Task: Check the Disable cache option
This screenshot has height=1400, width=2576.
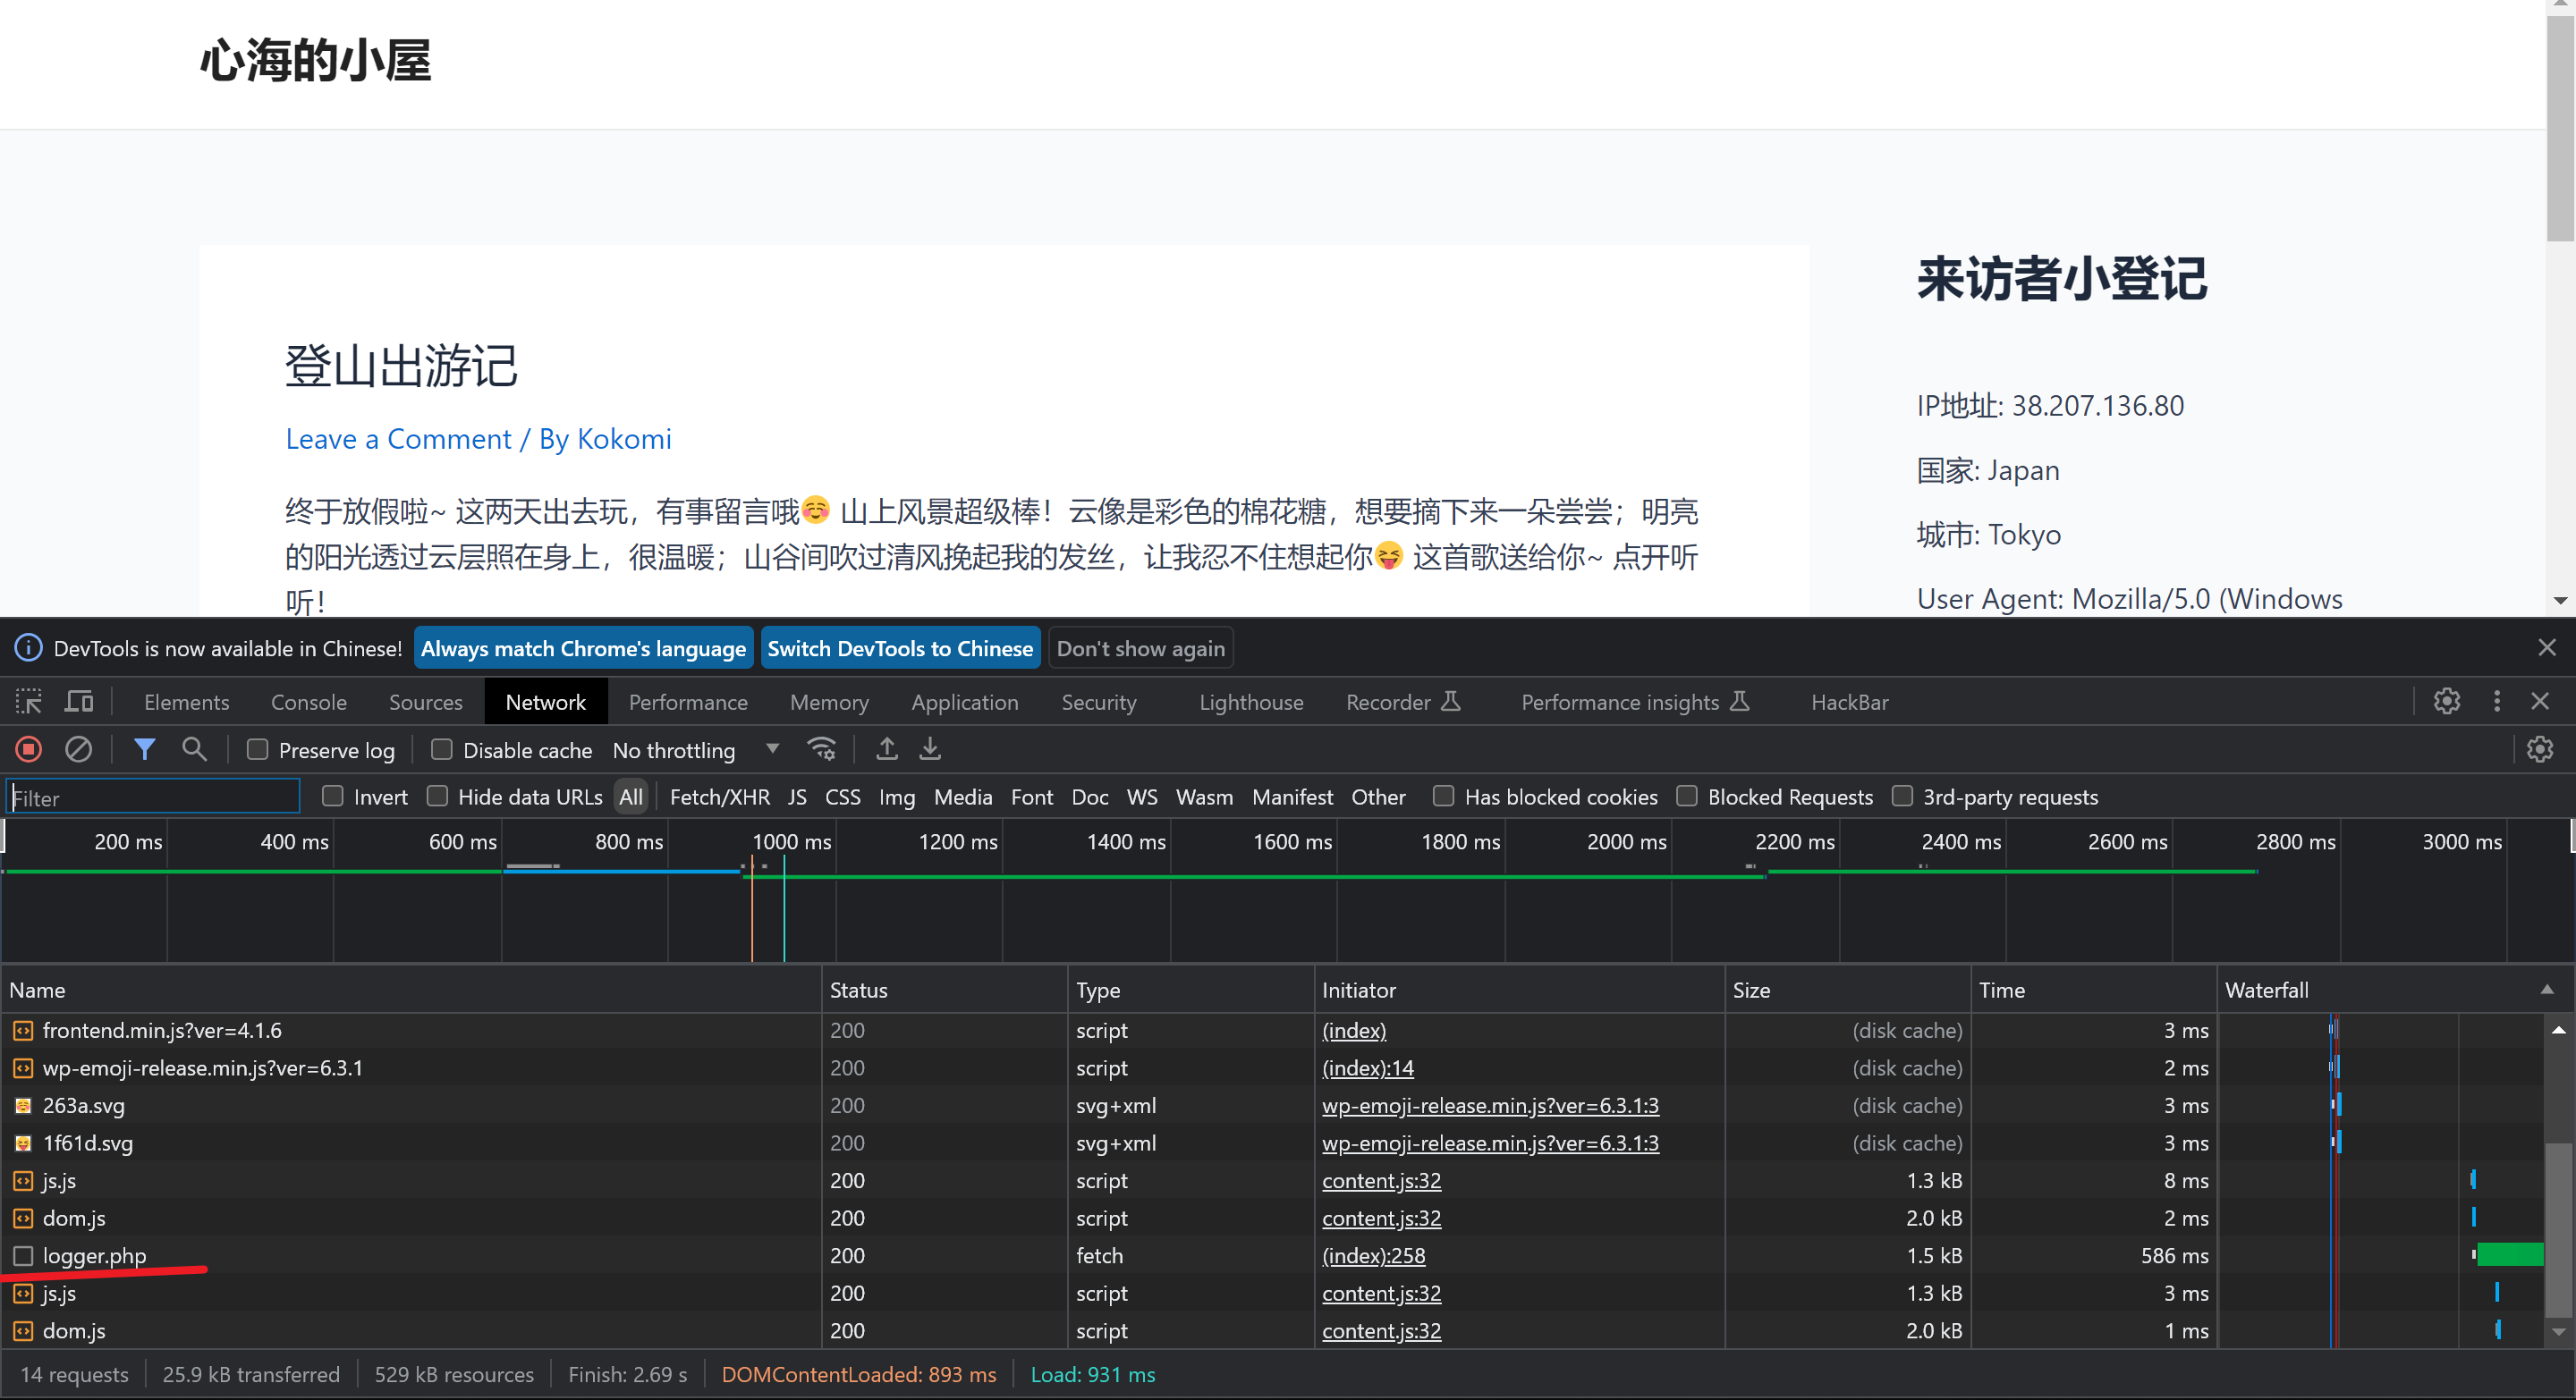Action: click(x=442, y=749)
